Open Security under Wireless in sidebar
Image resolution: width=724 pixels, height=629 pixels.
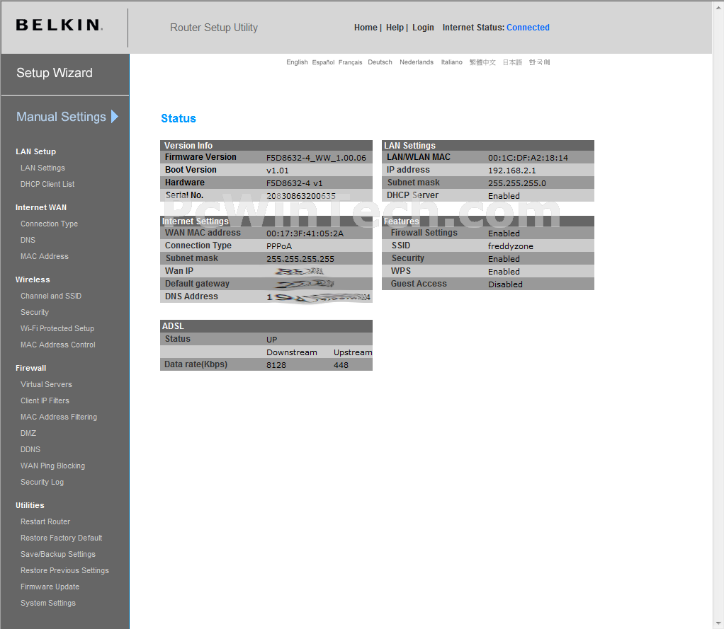pos(35,312)
